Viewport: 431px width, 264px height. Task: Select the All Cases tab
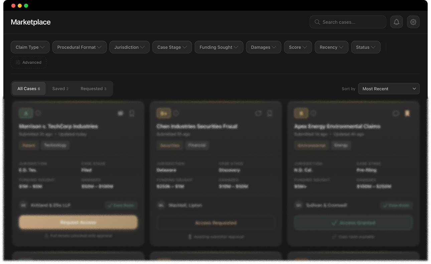[x=29, y=89]
